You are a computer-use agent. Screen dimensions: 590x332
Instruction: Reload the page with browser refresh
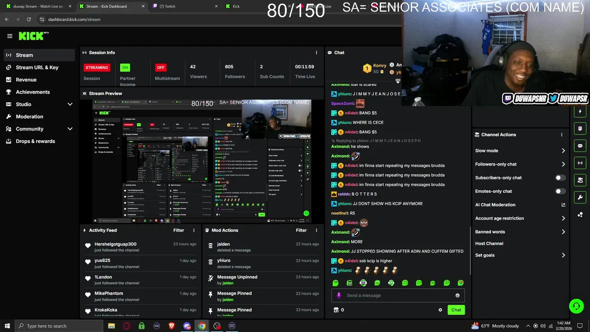coord(29,19)
